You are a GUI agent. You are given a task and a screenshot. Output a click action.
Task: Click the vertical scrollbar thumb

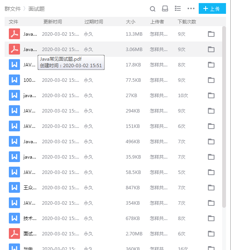click(x=224, y=117)
